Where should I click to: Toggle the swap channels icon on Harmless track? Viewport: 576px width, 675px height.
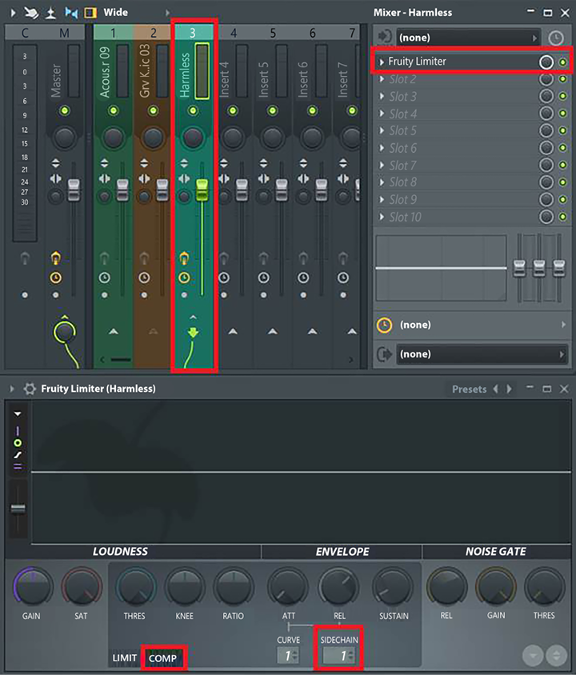pos(184,178)
